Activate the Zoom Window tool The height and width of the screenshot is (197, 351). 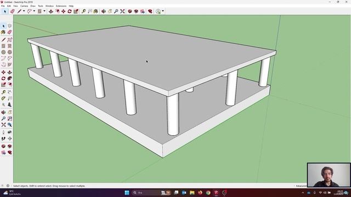[x=10, y=119]
